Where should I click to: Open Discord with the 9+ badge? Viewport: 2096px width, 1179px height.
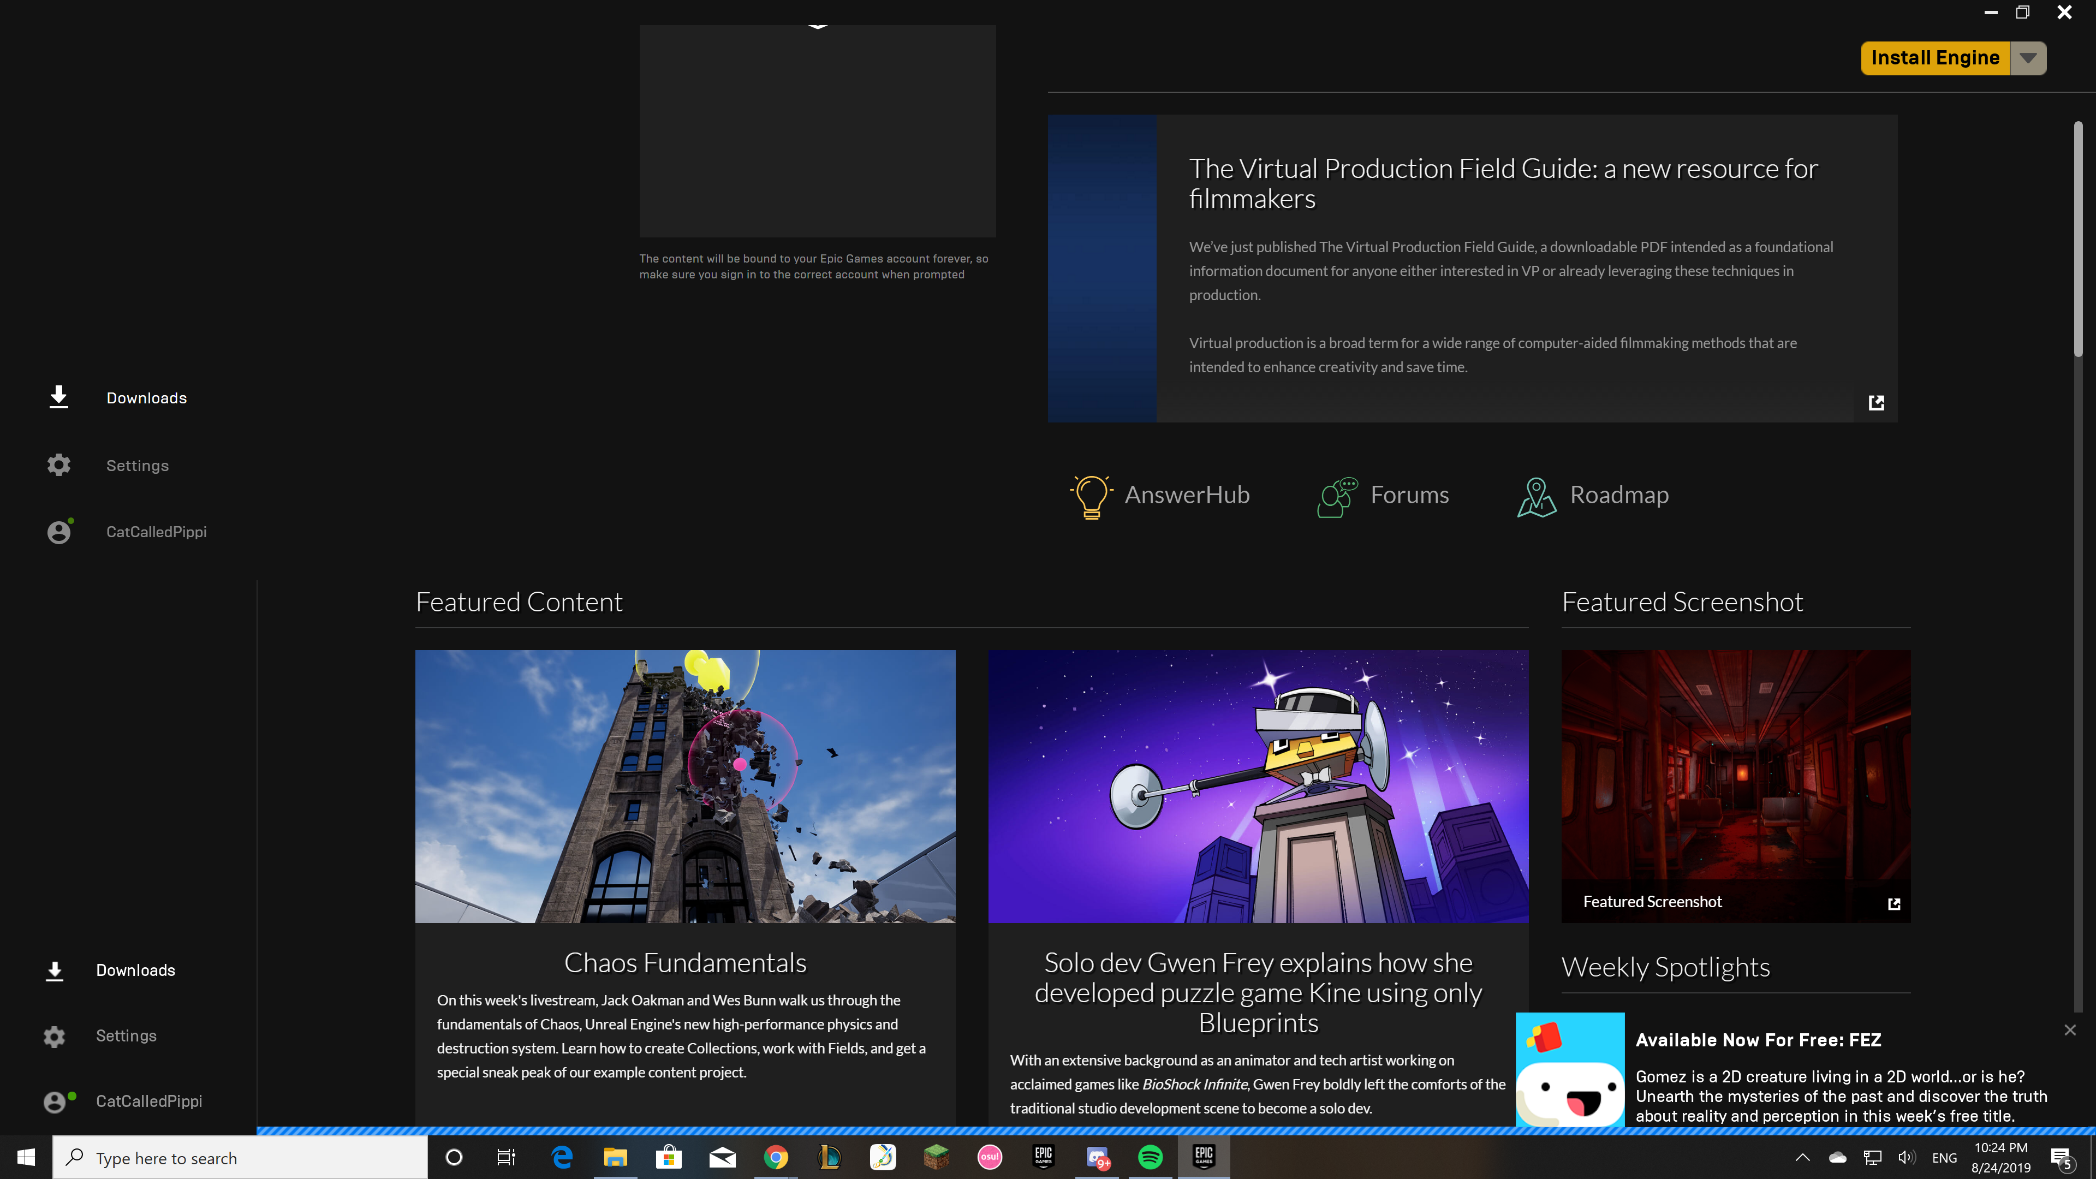coord(1098,1157)
